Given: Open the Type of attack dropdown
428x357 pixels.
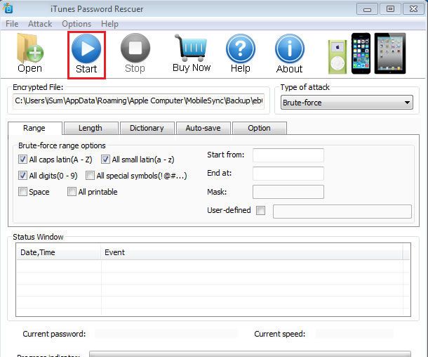Looking at the screenshot, I should pos(347,103).
